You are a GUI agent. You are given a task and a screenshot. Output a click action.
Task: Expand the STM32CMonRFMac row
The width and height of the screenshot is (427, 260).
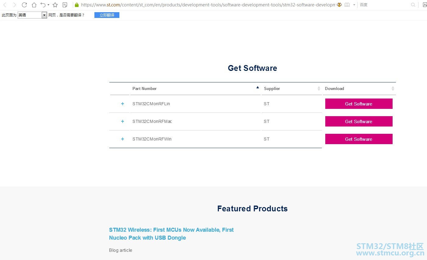(x=122, y=121)
